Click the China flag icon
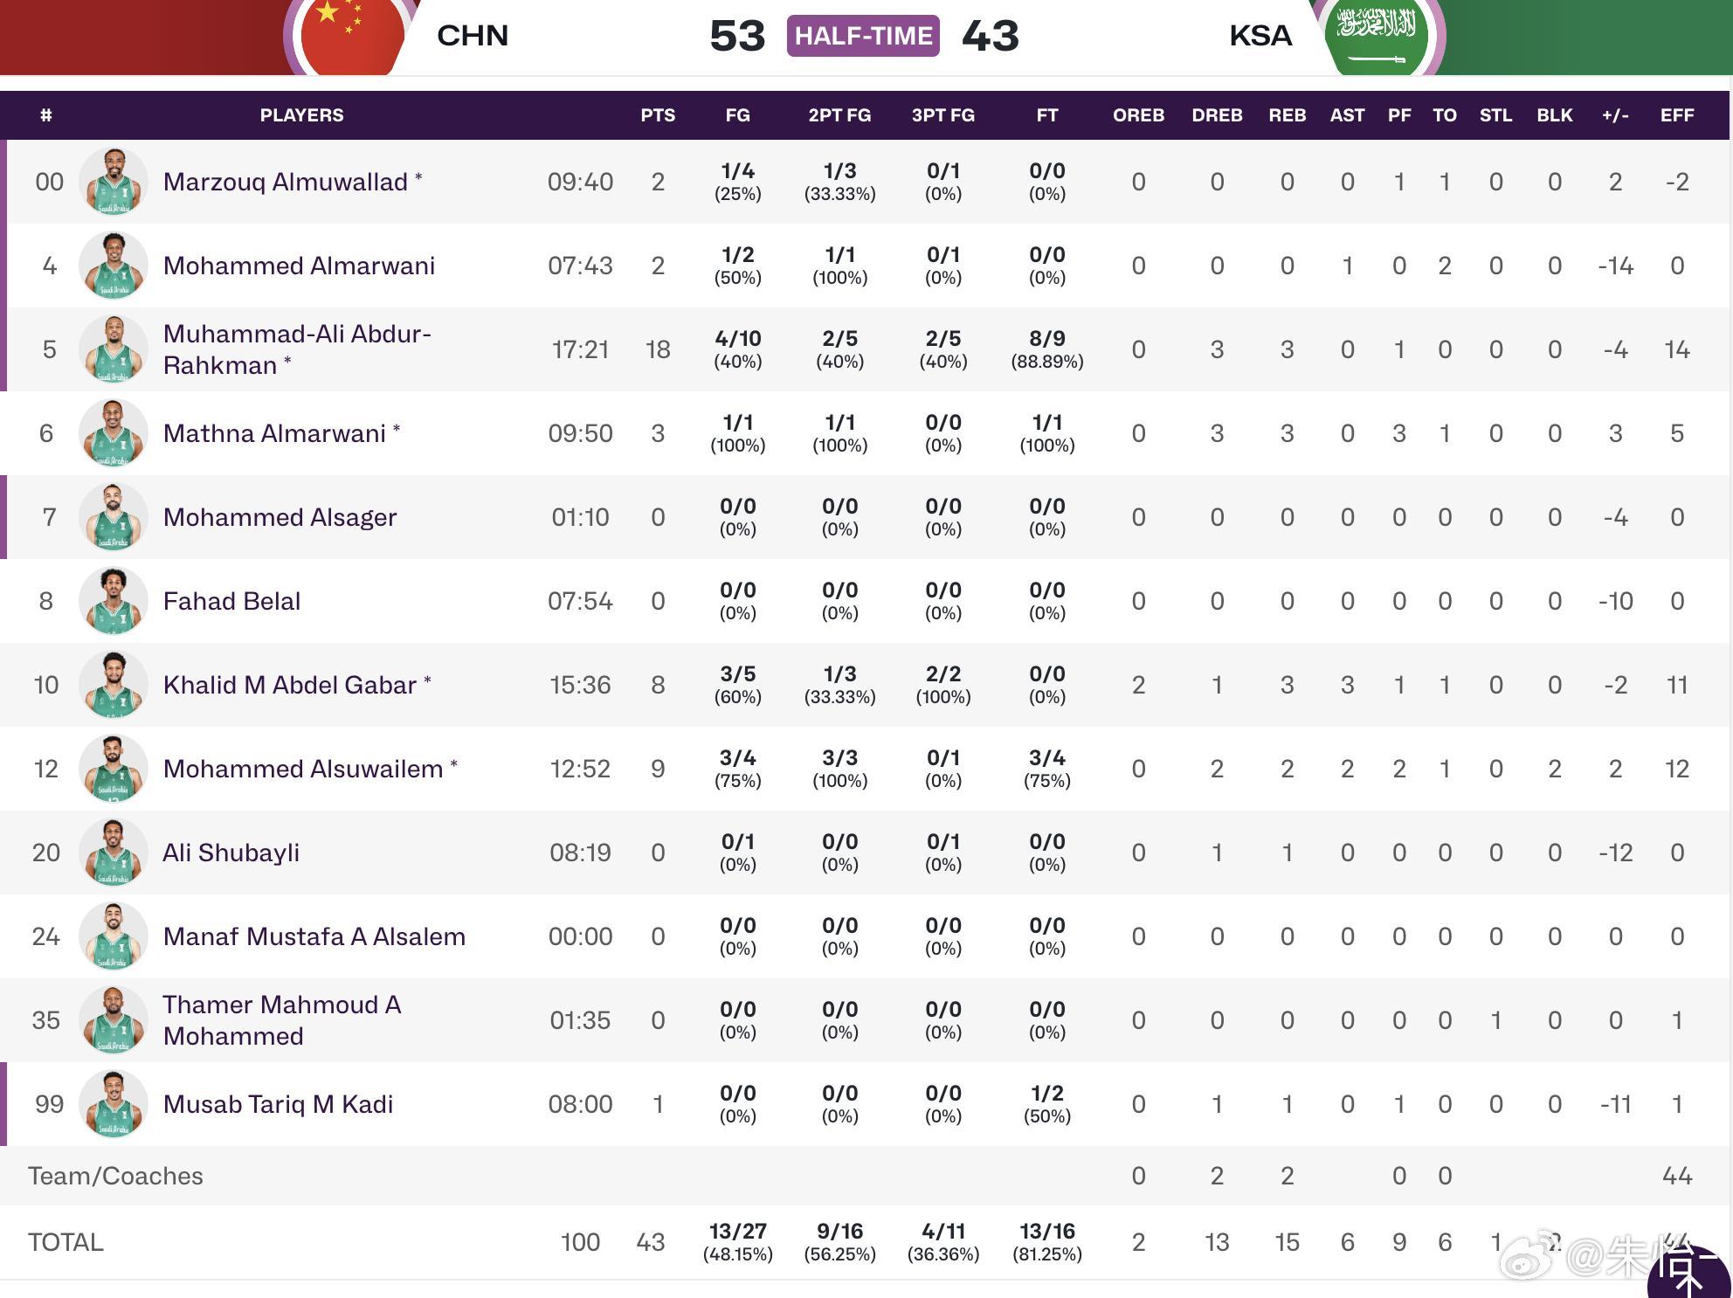The height and width of the screenshot is (1298, 1733). 352,35
